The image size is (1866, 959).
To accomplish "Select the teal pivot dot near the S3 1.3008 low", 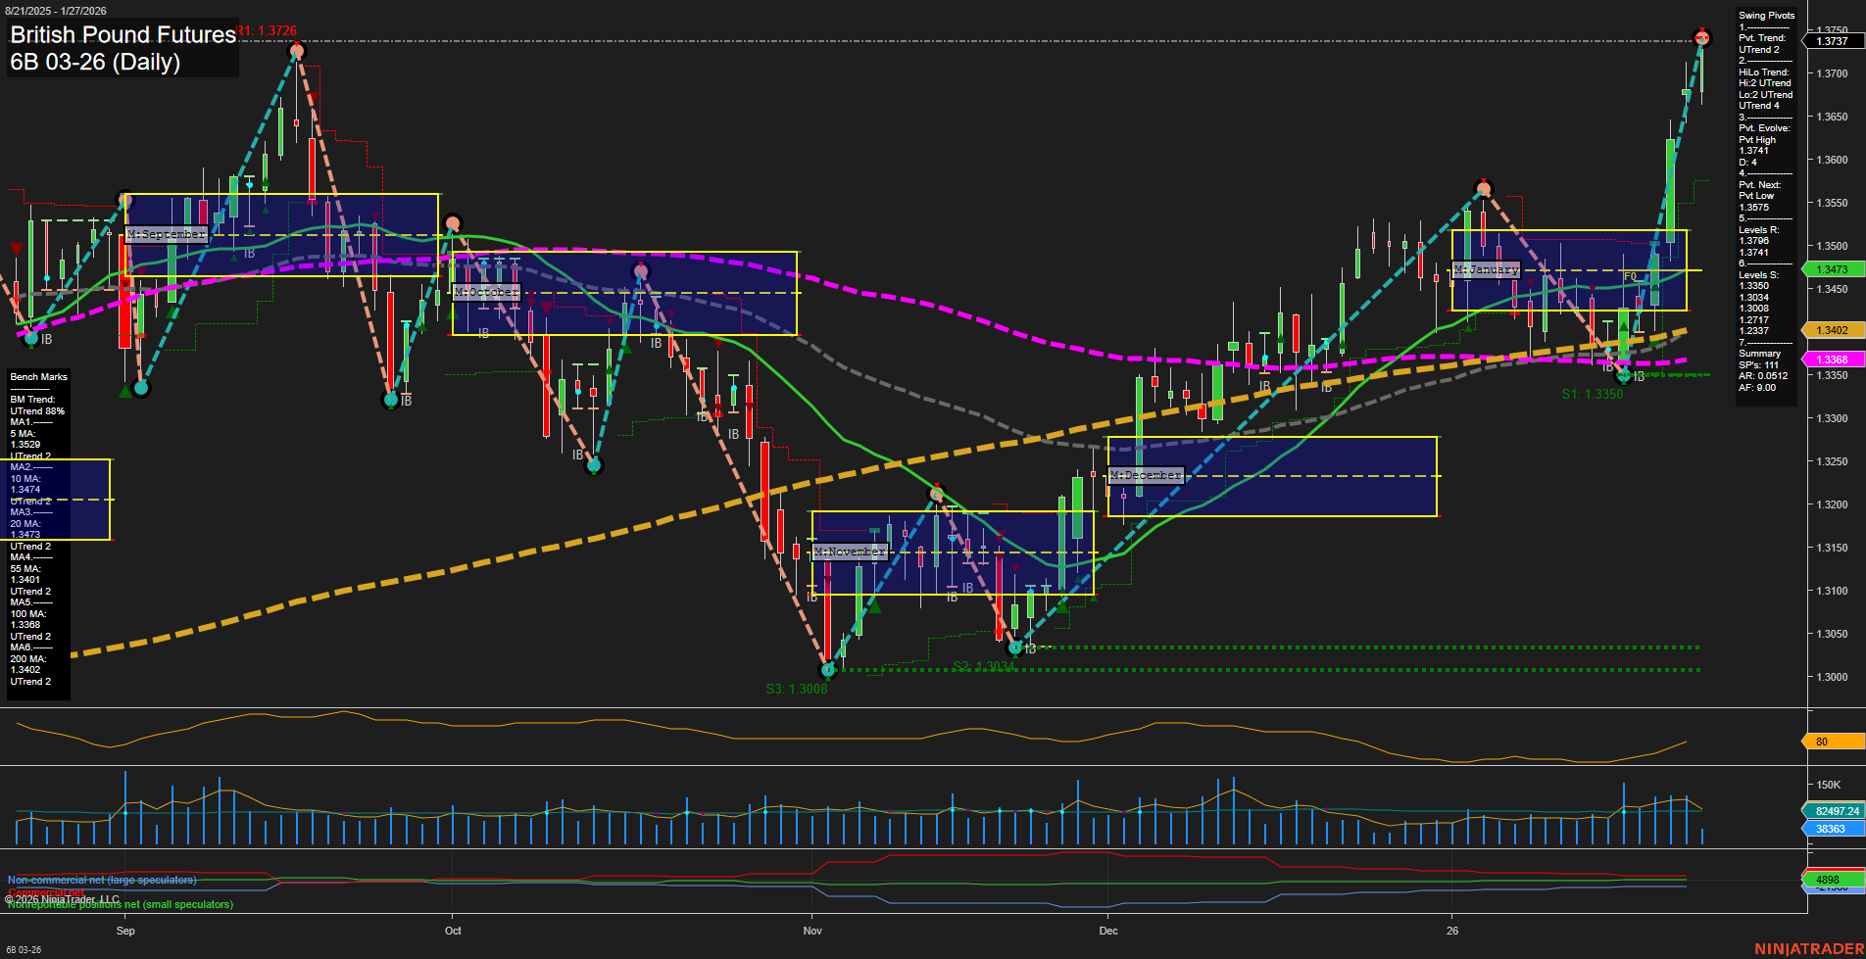I will tap(828, 671).
